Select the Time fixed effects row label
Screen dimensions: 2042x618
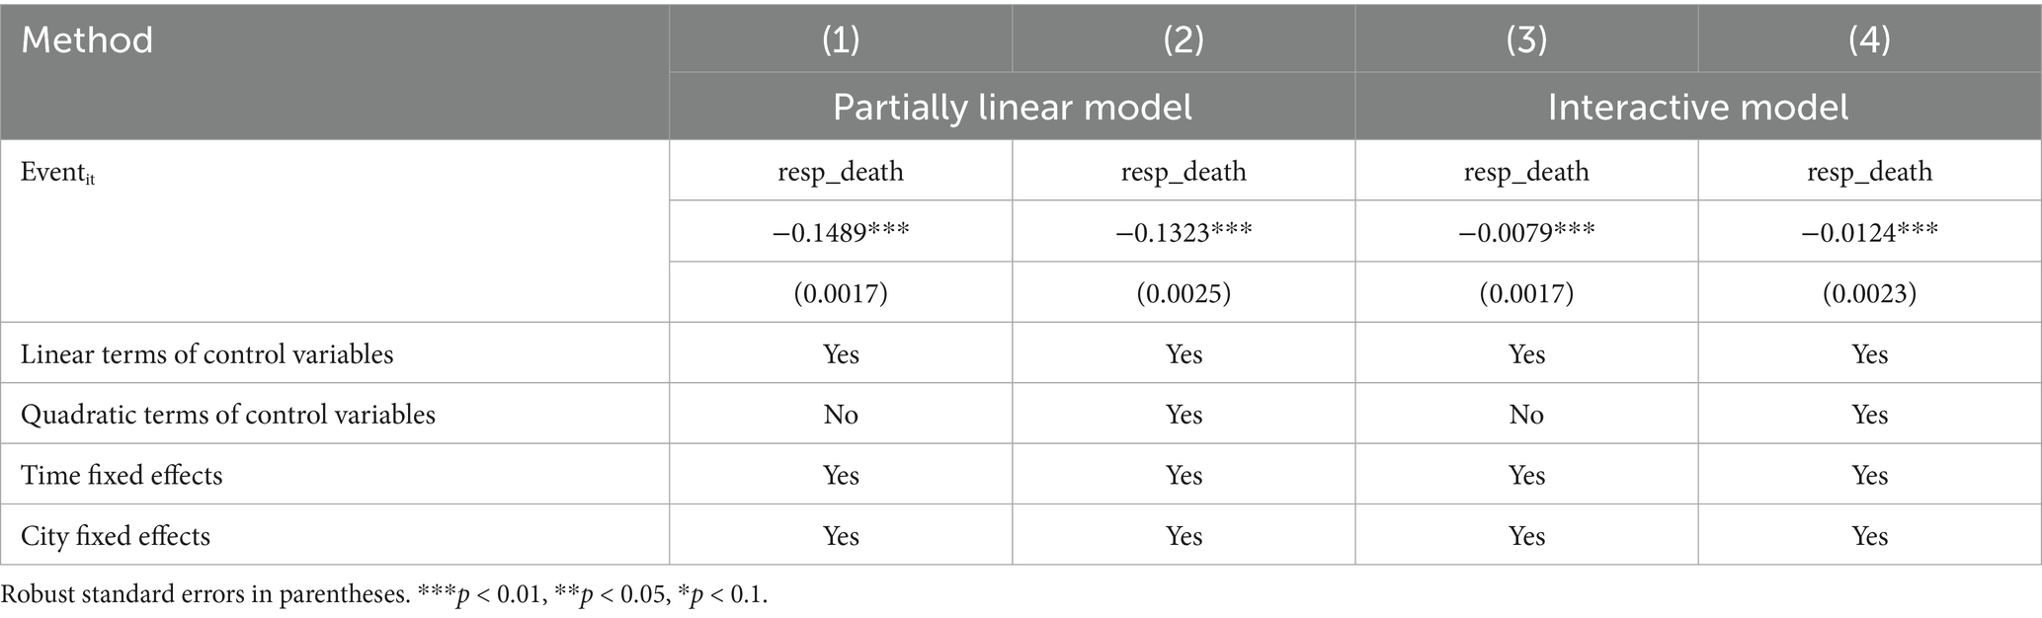coord(122,476)
